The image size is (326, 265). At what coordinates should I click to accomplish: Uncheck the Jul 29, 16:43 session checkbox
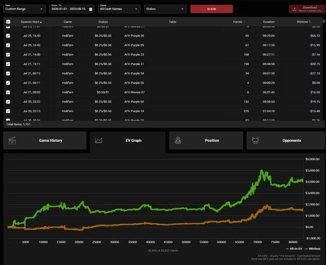[x=8, y=36]
